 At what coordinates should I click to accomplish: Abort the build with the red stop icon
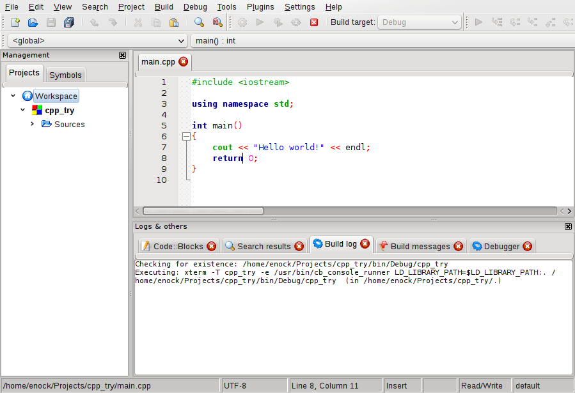click(313, 22)
